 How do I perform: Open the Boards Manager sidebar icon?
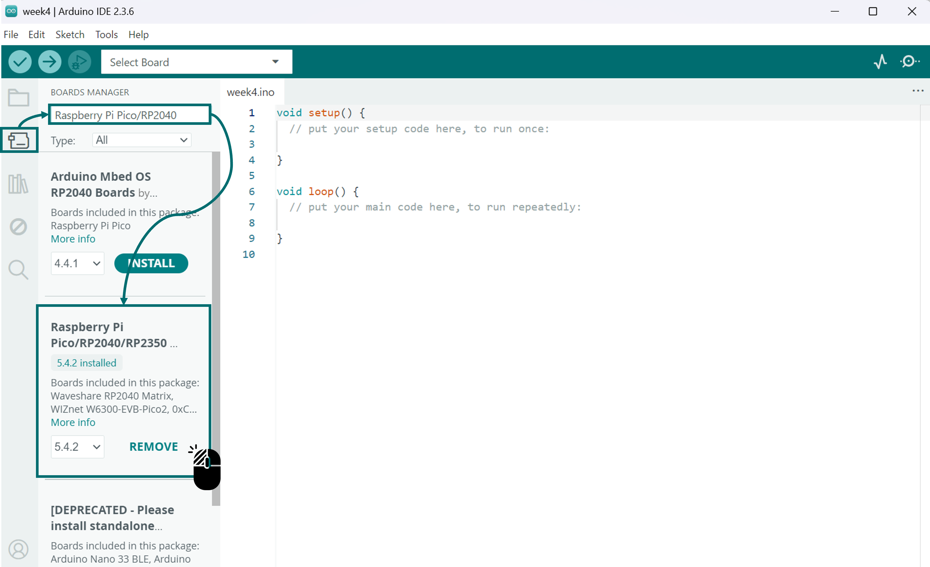pyautogui.click(x=18, y=141)
